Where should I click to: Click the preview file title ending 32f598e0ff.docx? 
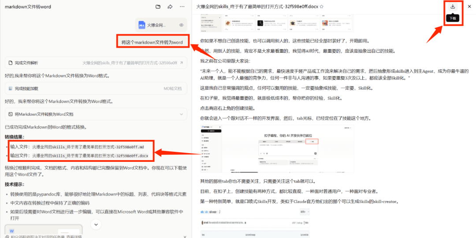pos(257,6)
